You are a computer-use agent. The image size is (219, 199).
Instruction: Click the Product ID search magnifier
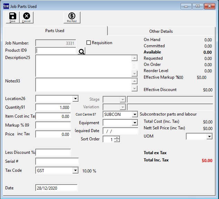point(81,51)
